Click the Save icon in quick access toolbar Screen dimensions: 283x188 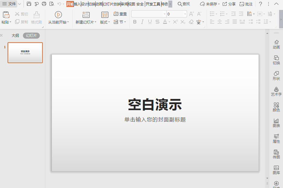pyautogui.click(x=29, y=4)
